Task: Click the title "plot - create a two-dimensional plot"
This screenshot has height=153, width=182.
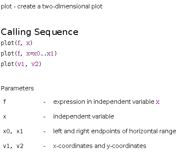Action: 52,6
